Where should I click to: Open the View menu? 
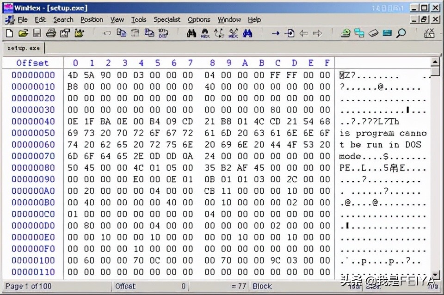click(x=117, y=20)
